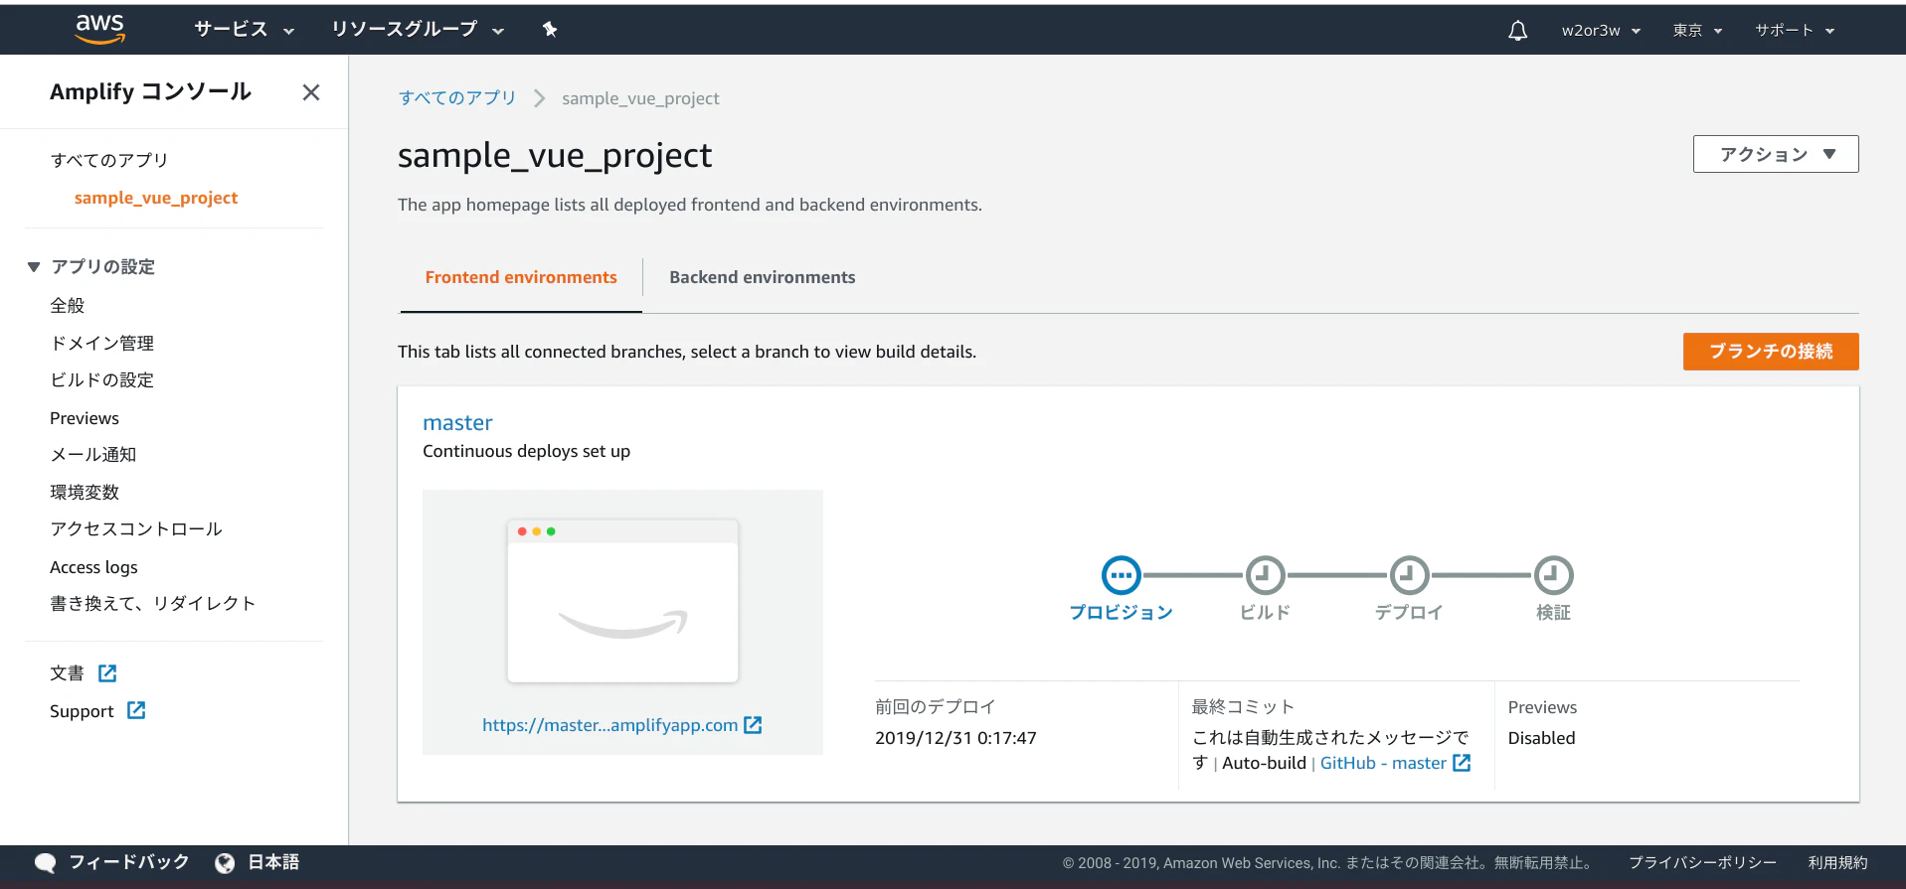Open 環境変数 in sidebar
Viewport: 1906px width, 889px height.
tap(85, 492)
